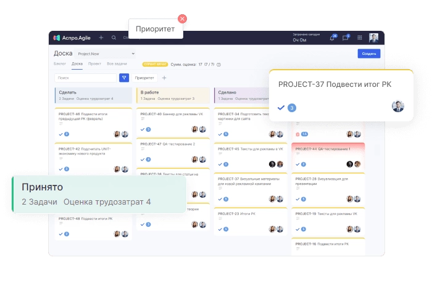Open card PROJECT-19 Тексты для рекламы VK
The width and height of the screenshot is (432, 281).
(328, 221)
